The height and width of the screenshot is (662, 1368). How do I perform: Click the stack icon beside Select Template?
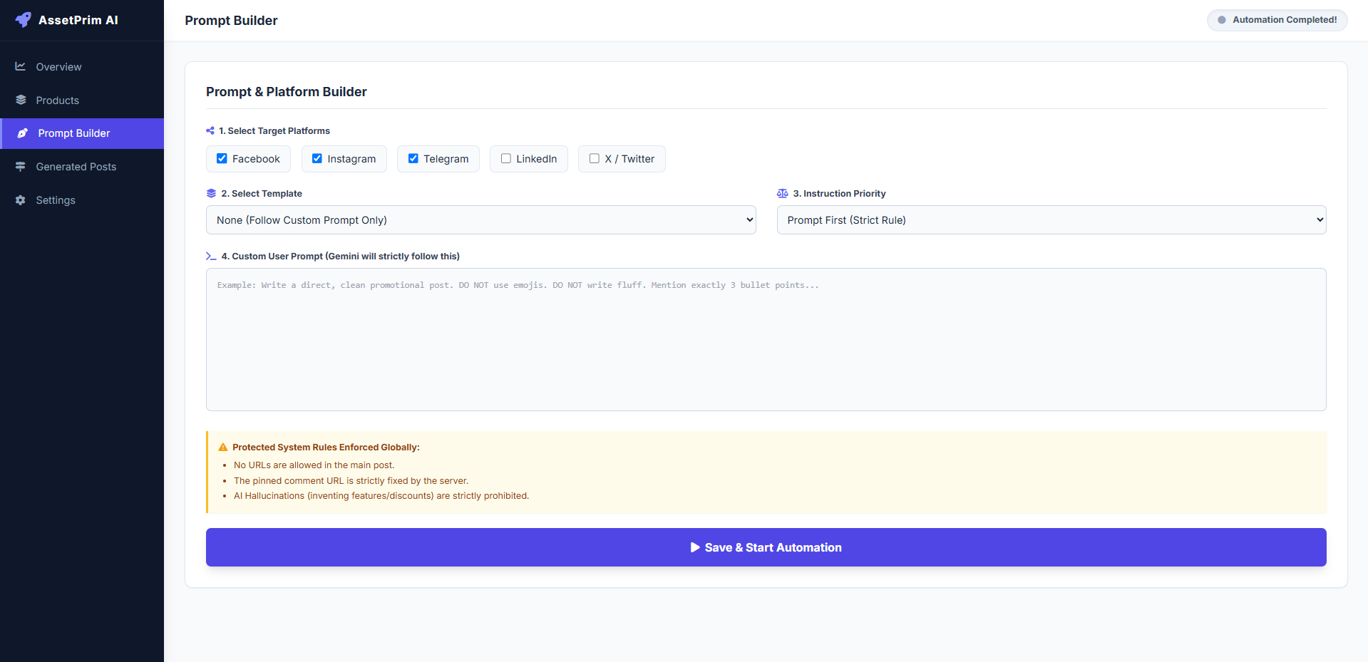(211, 193)
